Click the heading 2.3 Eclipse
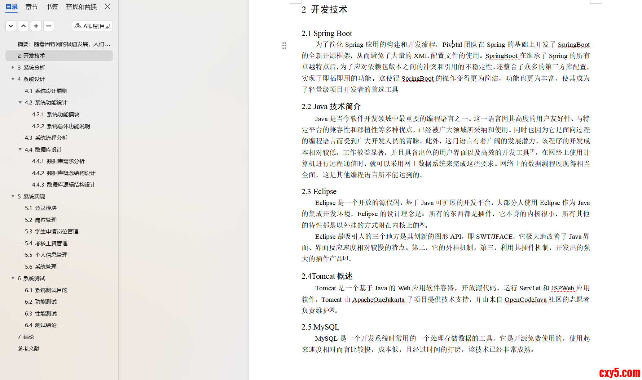This screenshot has width=642, height=380. click(x=319, y=191)
